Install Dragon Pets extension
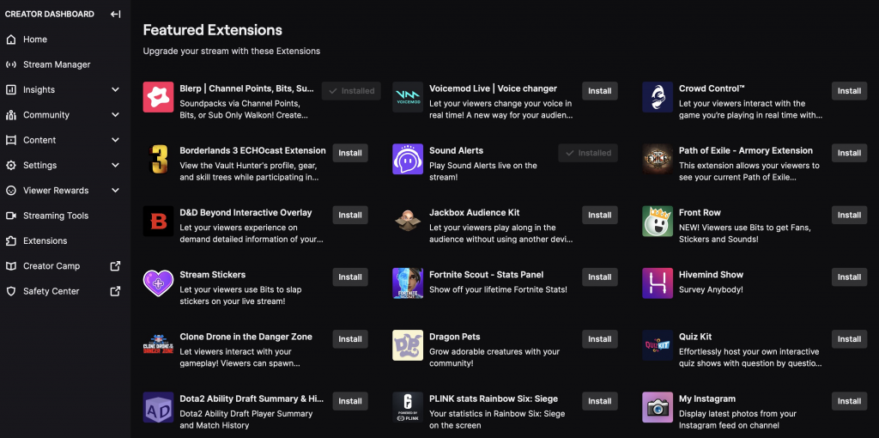879x438 pixels. 600,339
